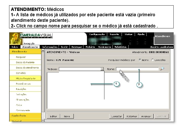The height and width of the screenshot is (137, 182).
Task: Click the Esmeralda Visual logo
Action: [36, 36]
